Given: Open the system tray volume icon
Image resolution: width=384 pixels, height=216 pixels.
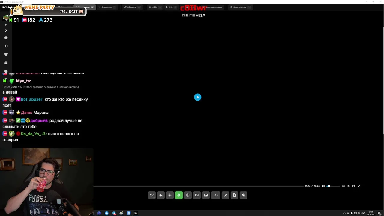Looking at the screenshot, I should (359, 213).
